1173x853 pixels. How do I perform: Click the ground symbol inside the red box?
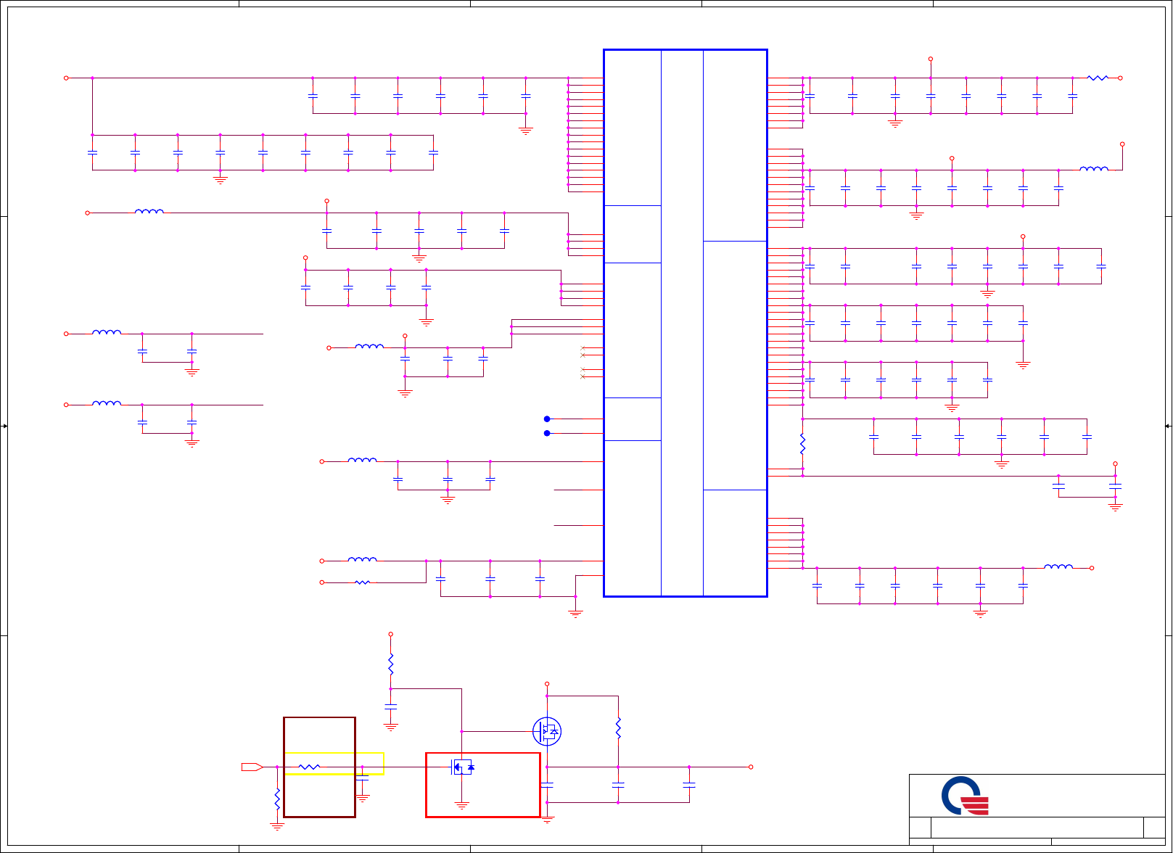(462, 805)
